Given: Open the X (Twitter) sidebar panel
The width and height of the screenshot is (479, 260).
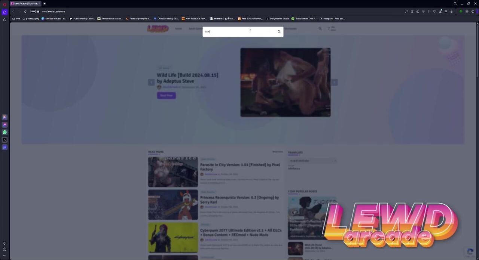Looking at the screenshot, I should coord(4,140).
